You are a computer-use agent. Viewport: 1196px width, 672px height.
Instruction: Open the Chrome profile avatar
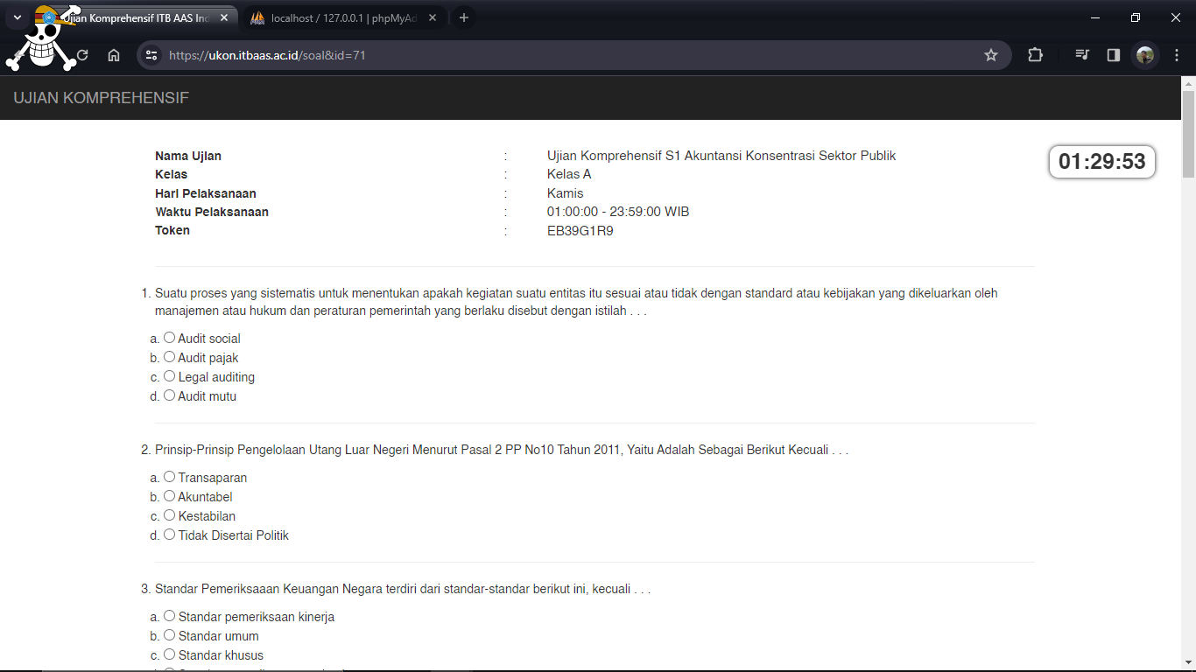point(1145,55)
